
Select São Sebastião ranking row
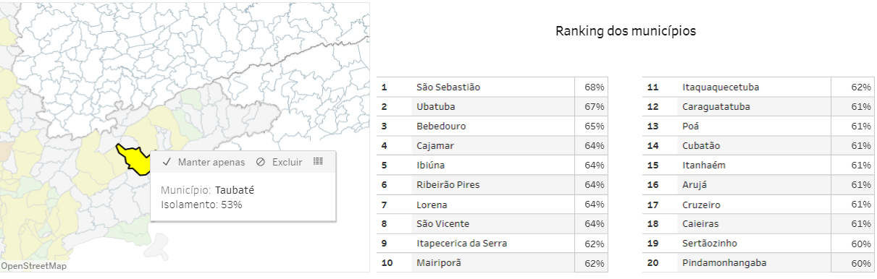(x=492, y=87)
